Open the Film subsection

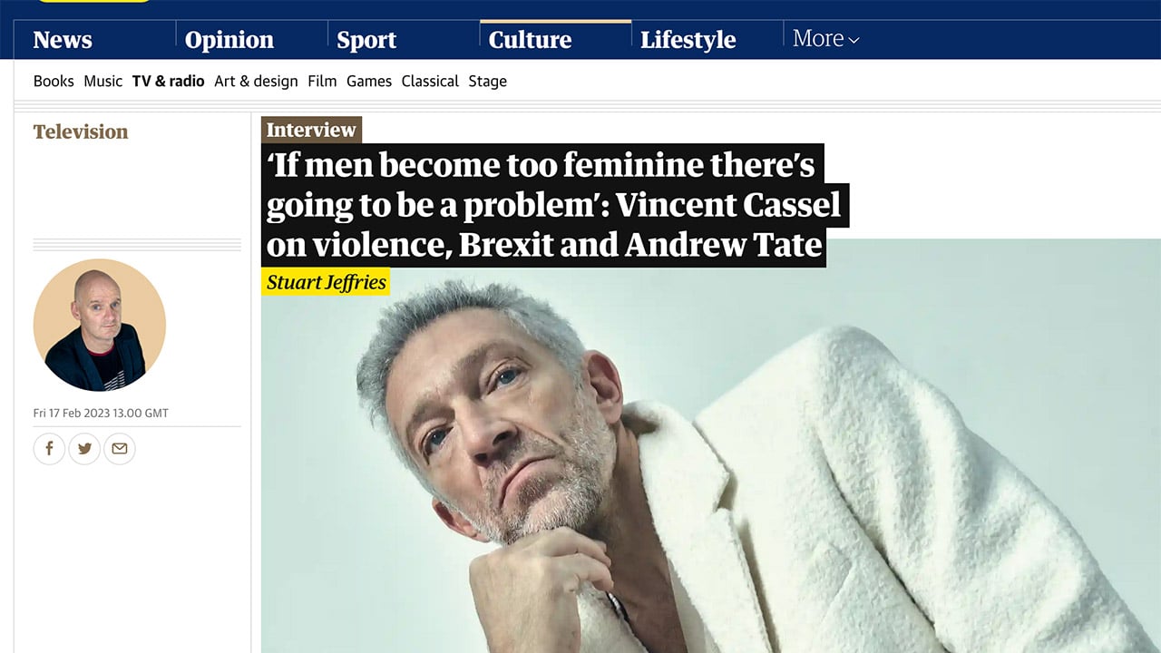tap(322, 81)
